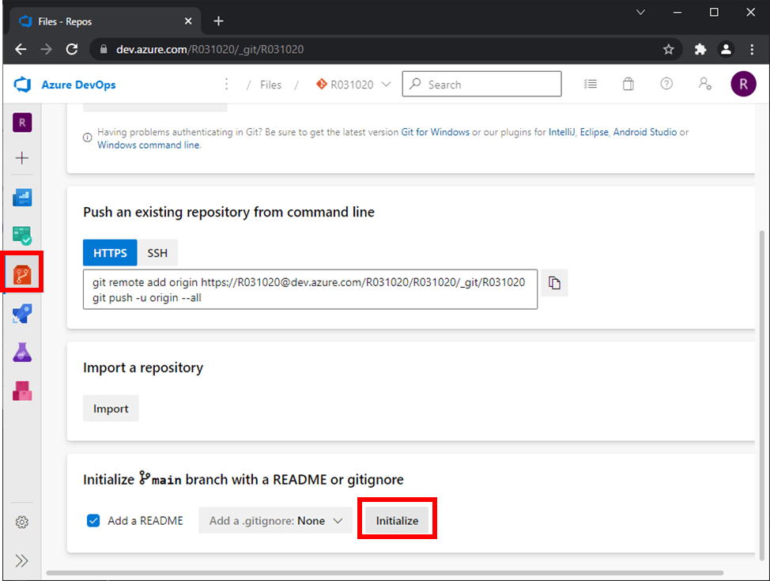Switch to the SSH tab
770x581 pixels.
[x=157, y=253]
